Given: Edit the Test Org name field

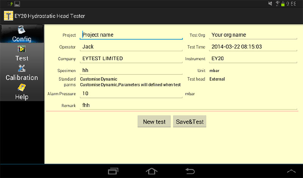Looking at the screenshot, I should (253, 35).
